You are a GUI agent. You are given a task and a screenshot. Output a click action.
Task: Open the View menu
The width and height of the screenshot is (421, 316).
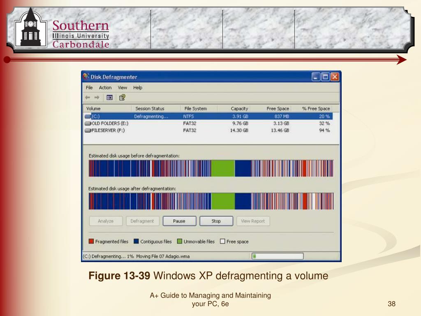(123, 88)
